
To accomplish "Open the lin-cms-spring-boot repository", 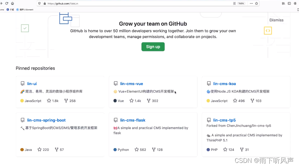I will point(46,120).
